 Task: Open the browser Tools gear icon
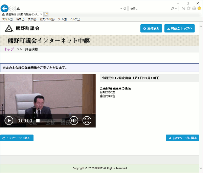click(x=194, y=8)
